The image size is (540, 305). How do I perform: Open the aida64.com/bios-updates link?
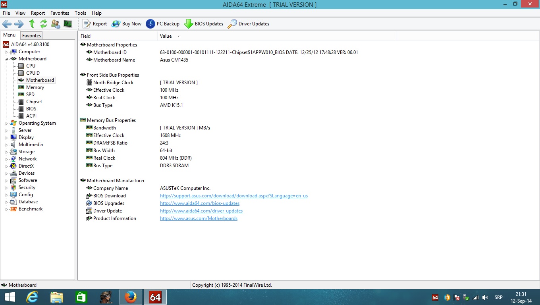[x=200, y=203]
